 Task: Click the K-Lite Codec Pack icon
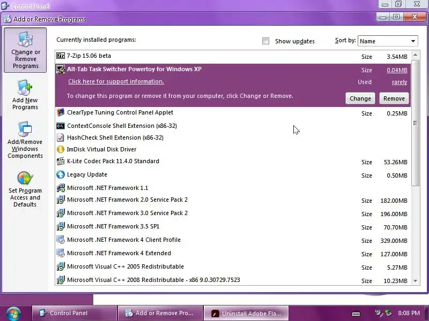click(61, 161)
